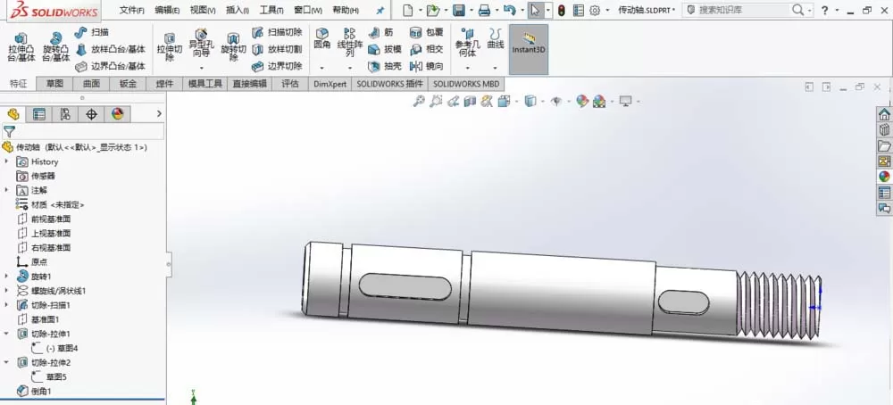The width and height of the screenshot is (893, 405).
Task: Toggle the Instant3D button
Action: 529,49
